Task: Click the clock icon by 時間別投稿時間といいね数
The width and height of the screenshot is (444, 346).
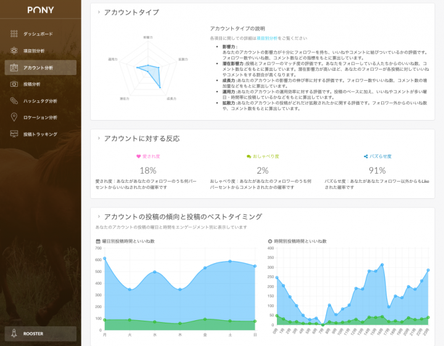Action: [270, 241]
